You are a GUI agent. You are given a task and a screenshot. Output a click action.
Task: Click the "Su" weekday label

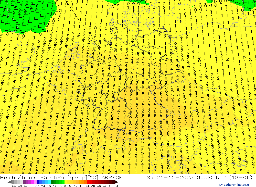pos(150,177)
